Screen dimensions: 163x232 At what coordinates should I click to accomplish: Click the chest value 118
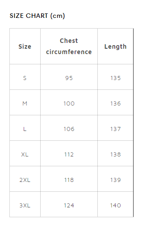(69, 180)
